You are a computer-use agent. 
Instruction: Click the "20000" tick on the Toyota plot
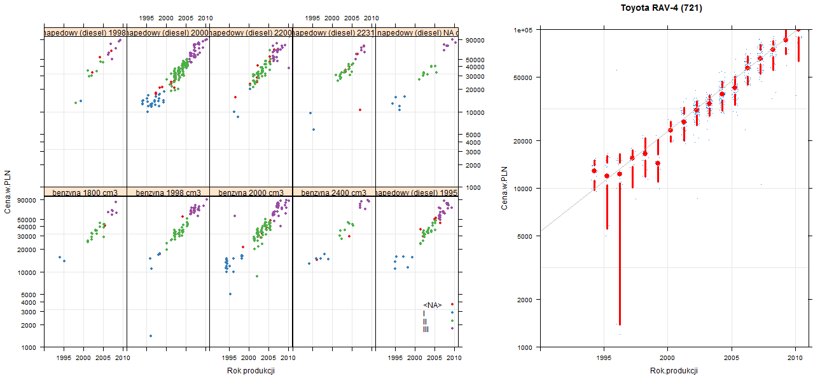coord(523,140)
